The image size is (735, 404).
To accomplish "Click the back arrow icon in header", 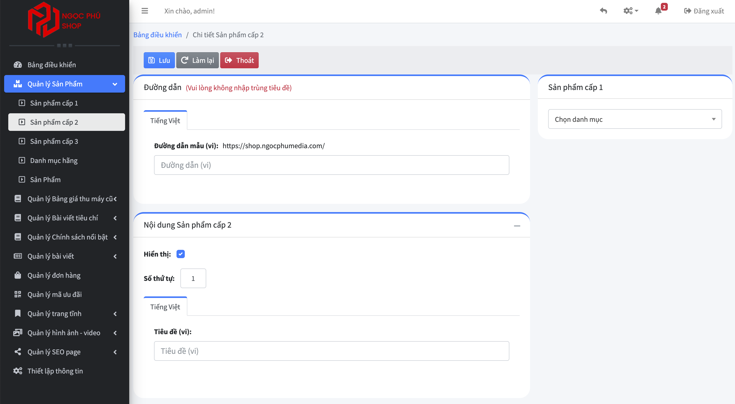I will (x=603, y=11).
